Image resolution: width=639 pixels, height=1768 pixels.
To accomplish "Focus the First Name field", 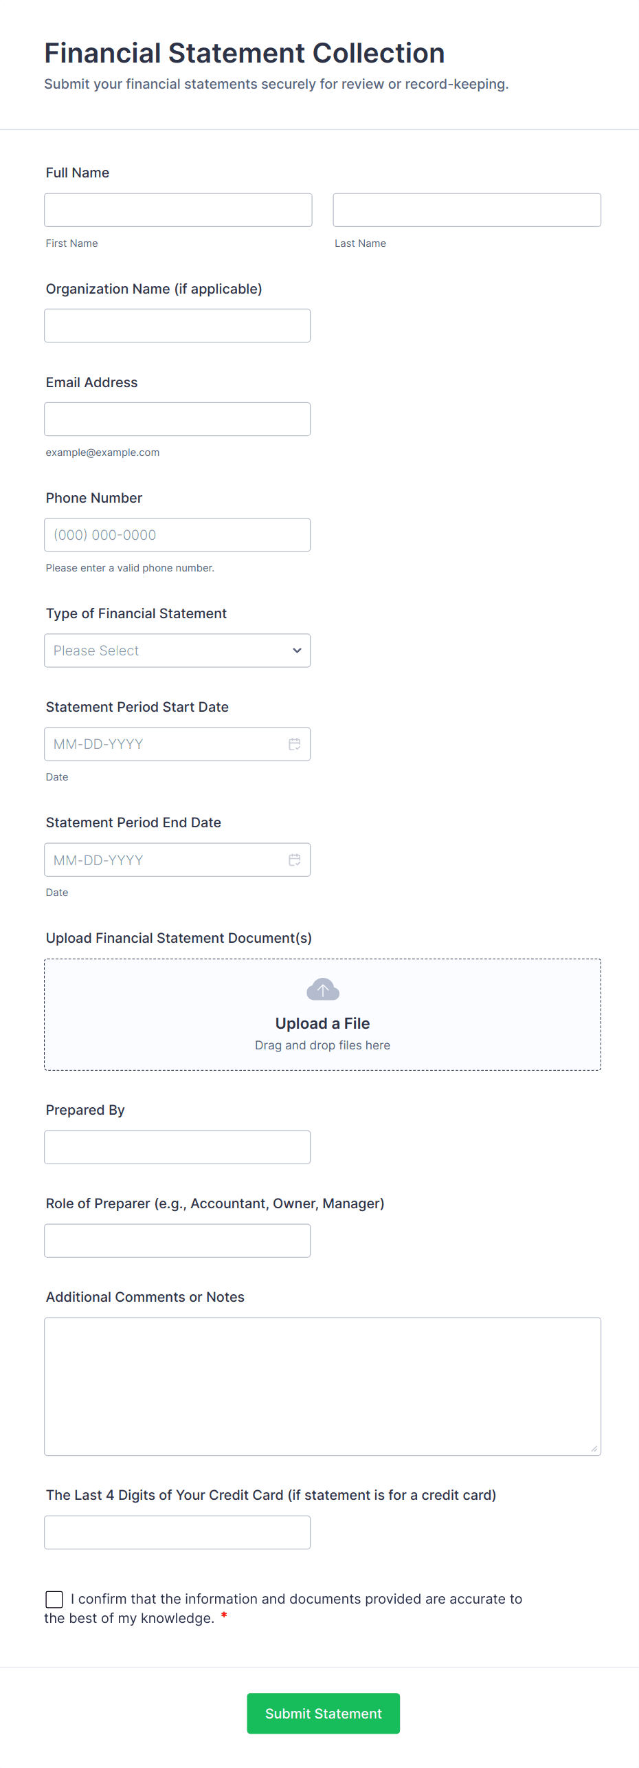I will click(x=178, y=210).
